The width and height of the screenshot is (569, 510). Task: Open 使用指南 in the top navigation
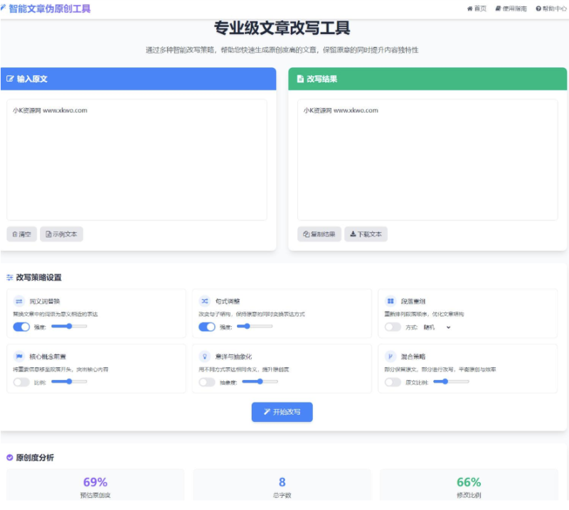511,9
